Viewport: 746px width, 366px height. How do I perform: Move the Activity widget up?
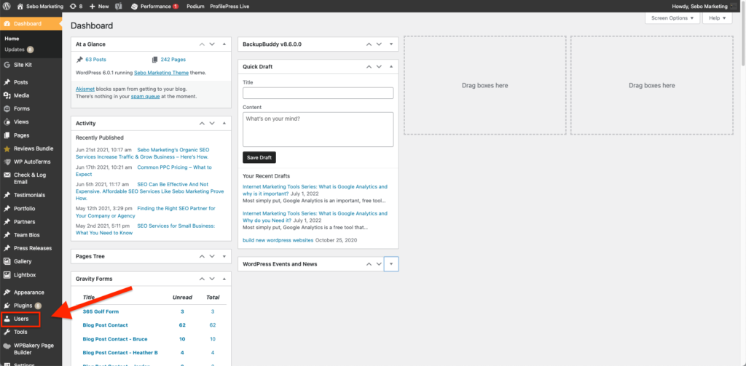[201, 123]
